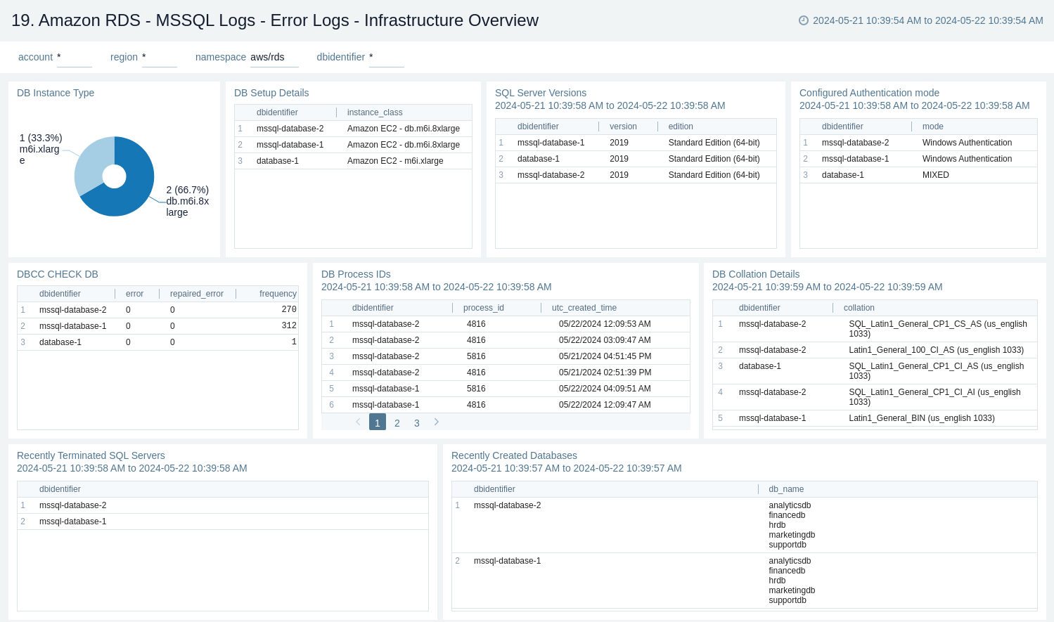Click the mode column header in Configured Authentication mode
The width and height of the screenshot is (1054, 622).
[x=932, y=127]
